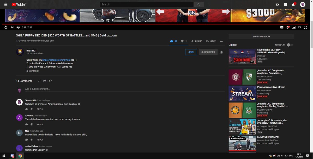The image size is (313, 159).
Task: Open PoumAcarooni Live-stream title
Action: coord(271,87)
